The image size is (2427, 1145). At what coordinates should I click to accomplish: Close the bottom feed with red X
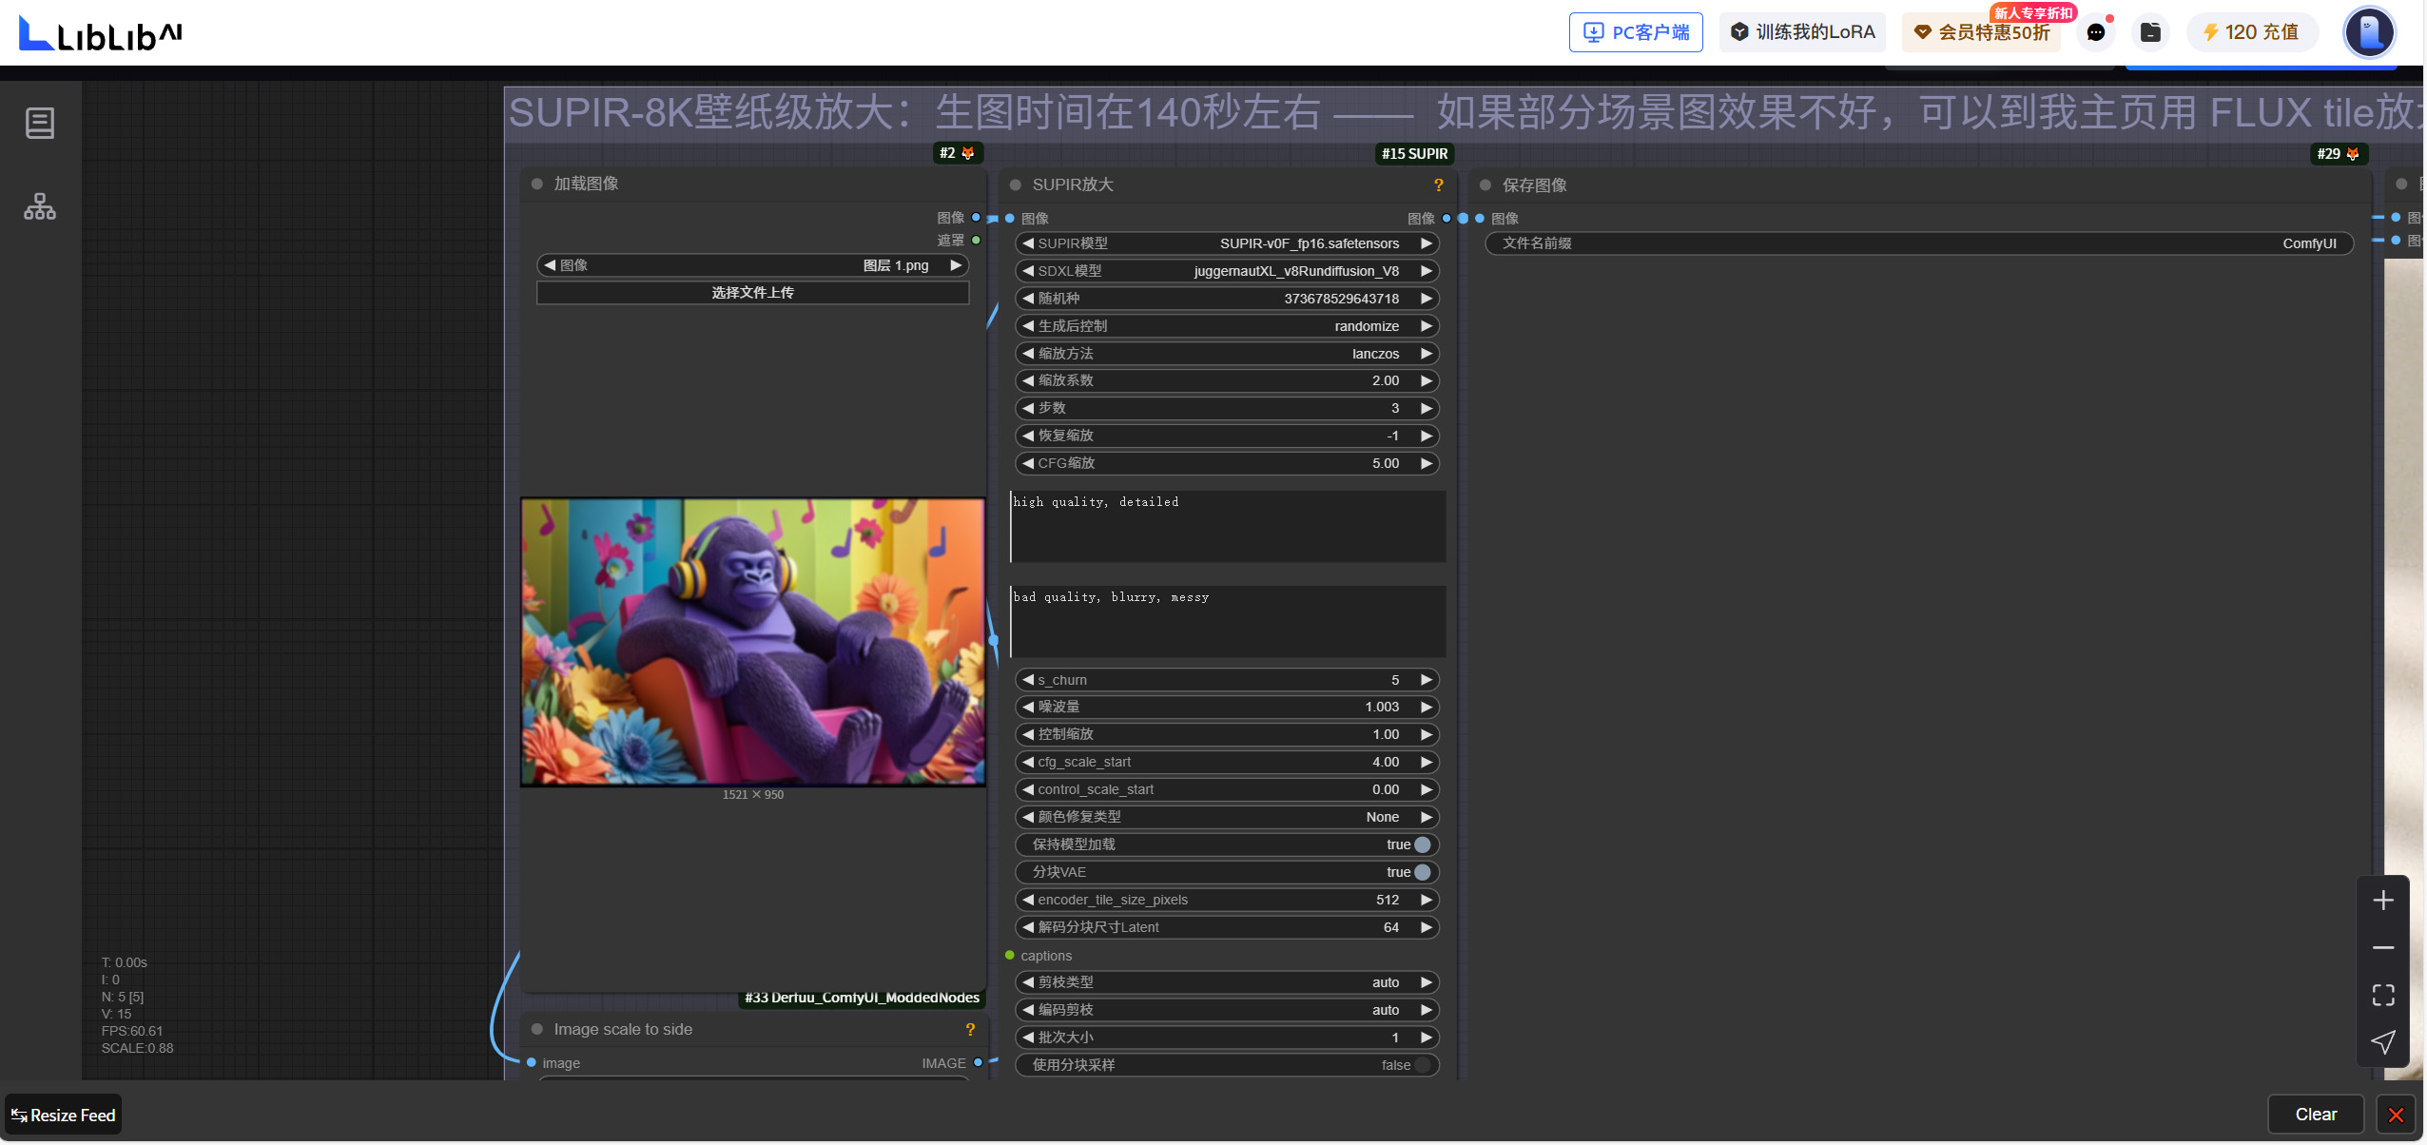(2396, 1115)
